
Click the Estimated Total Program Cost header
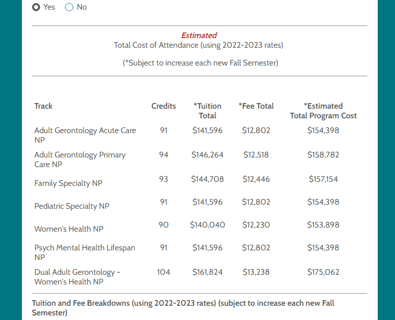point(323,111)
